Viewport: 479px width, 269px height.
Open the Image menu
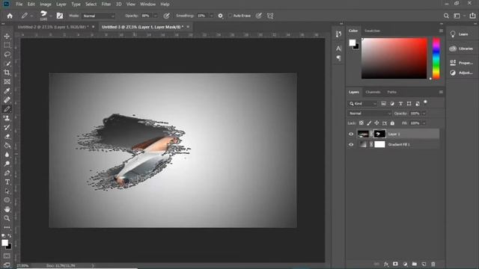(46, 4)
